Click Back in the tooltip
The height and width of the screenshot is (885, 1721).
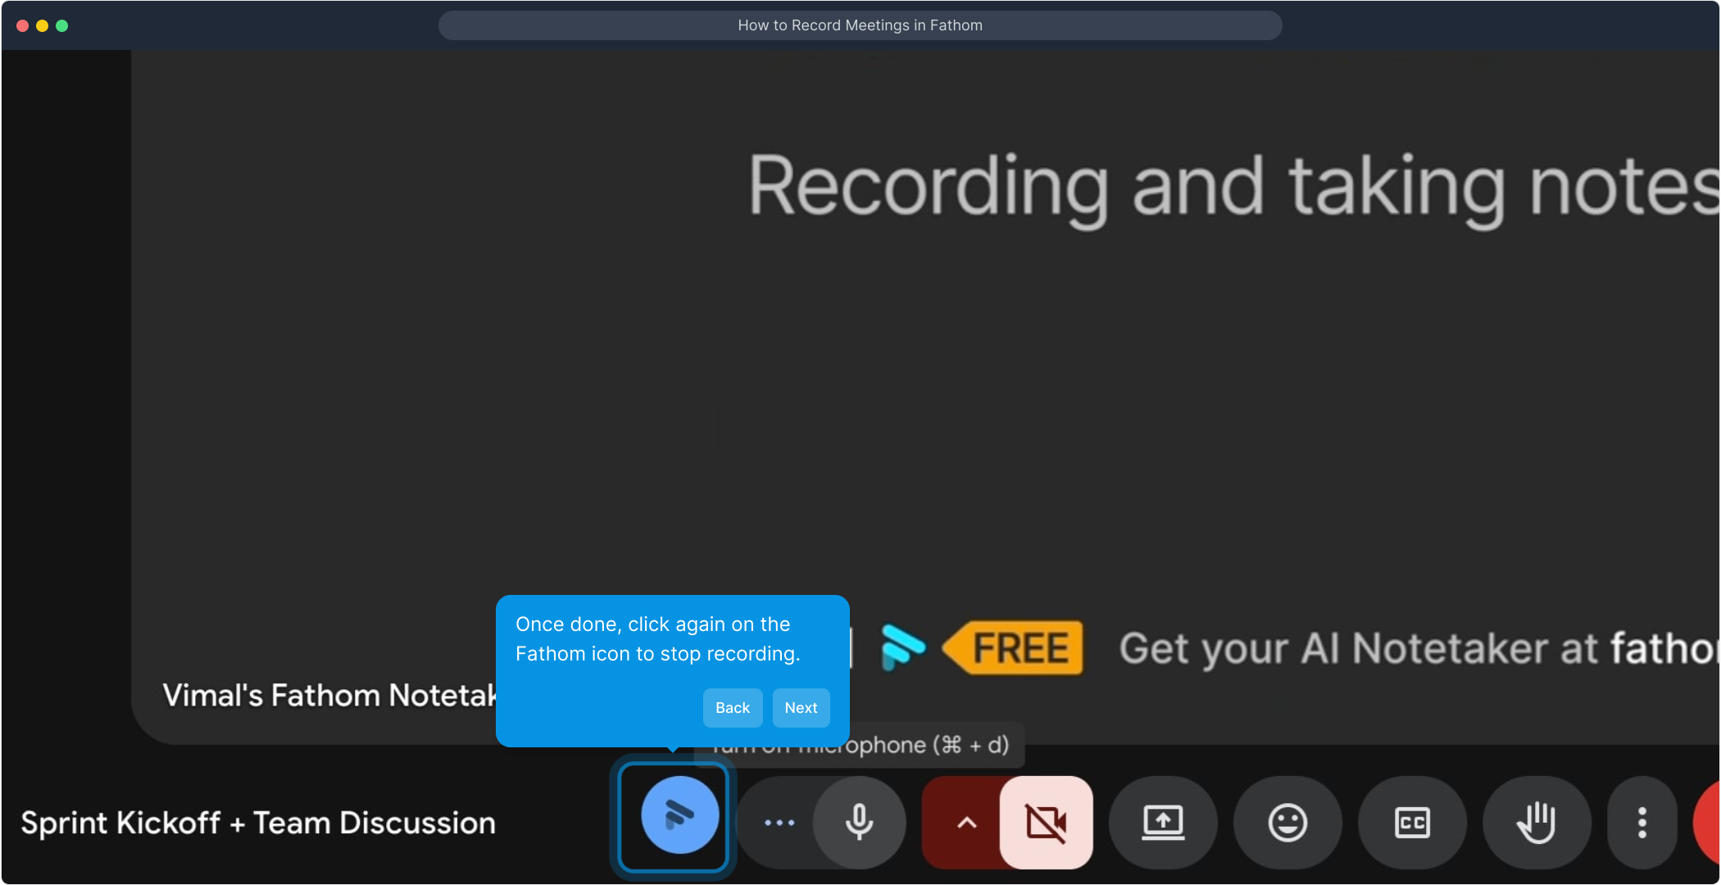click(733, 708)
